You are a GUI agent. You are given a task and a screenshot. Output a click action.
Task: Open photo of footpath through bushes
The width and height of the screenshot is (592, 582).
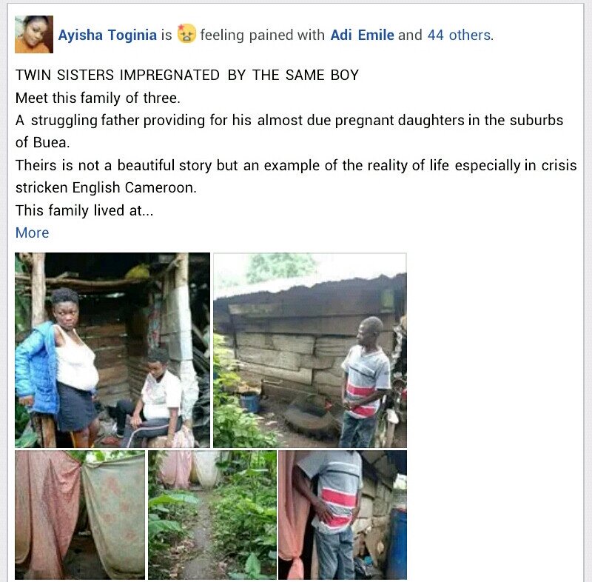(x=212, y=515)
